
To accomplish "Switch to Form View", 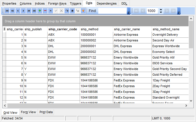I will (x=28, y=112).
